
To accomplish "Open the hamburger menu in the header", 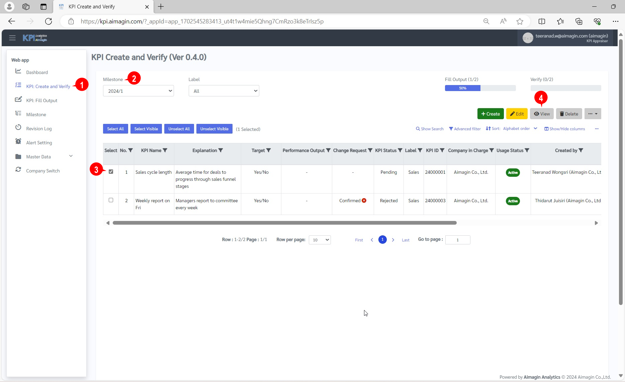I will pos(12,38).
